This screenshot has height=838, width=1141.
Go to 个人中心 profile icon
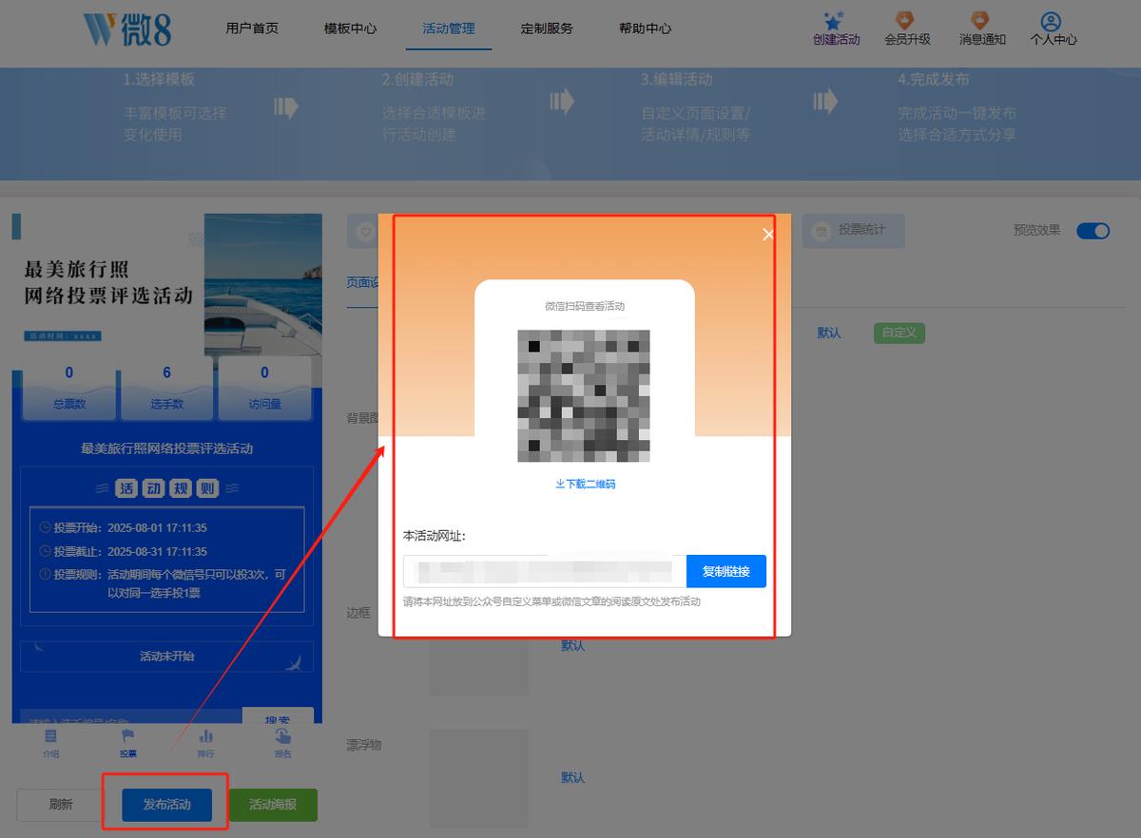(x=1051, y=21)
